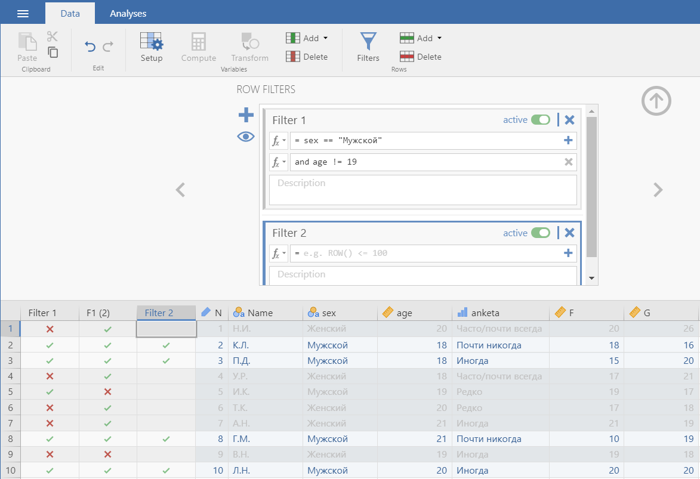Switch to the Analyses tab

pyautogui.click(x=128, y=13)
